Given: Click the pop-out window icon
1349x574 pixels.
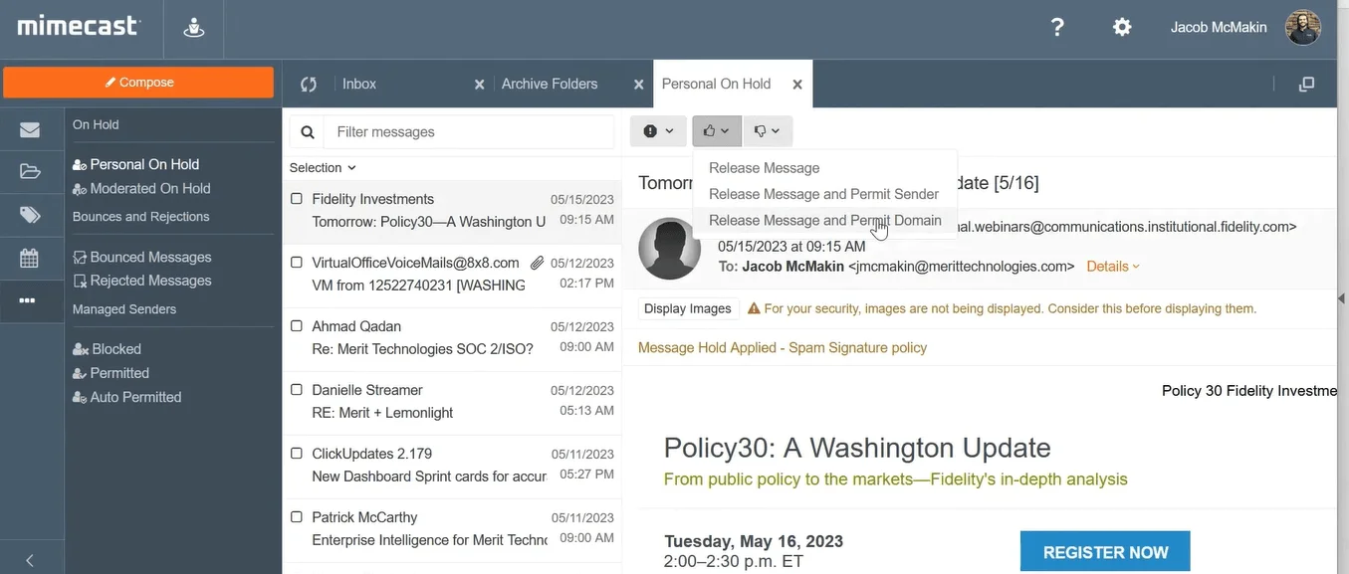Looking at the screenshot, I should click(1306, 85).
